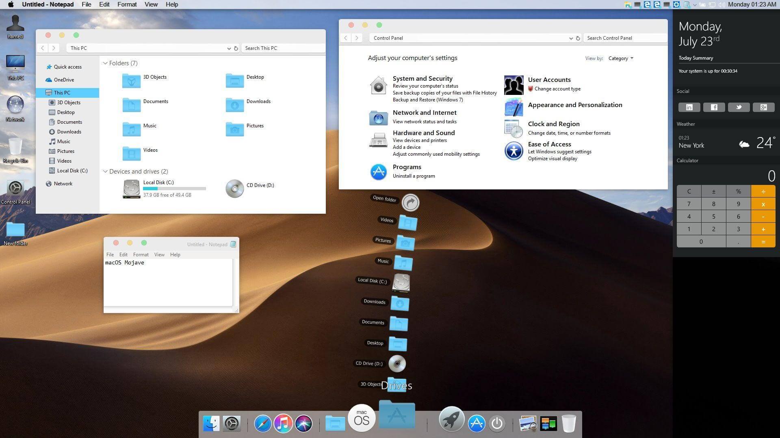The width and height of the screenshot is (780, 438).
Task: Click the Trash icon in the dock
Action: point(569,423)
